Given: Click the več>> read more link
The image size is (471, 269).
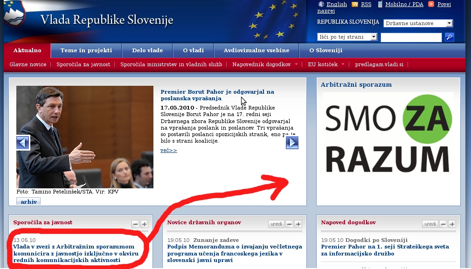Looking at the screenshot, I should point(168,150).
